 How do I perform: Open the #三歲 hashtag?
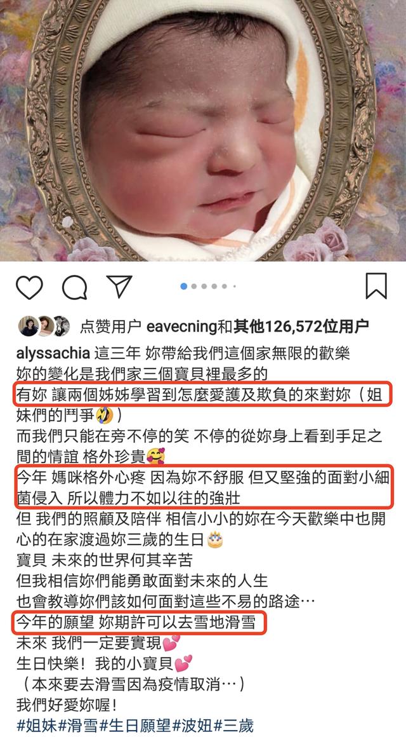[x=234, y=726]
